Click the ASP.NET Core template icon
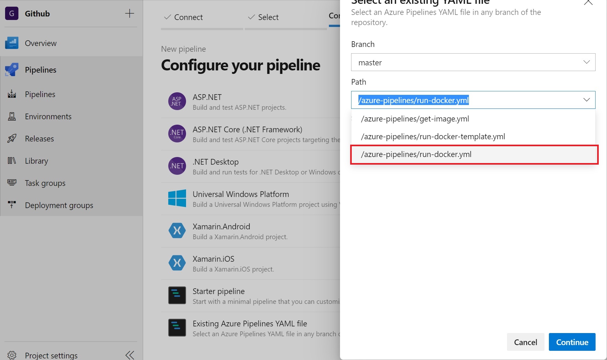The height and width of the screenshot is (360, 607). click(x=177, y=134)
